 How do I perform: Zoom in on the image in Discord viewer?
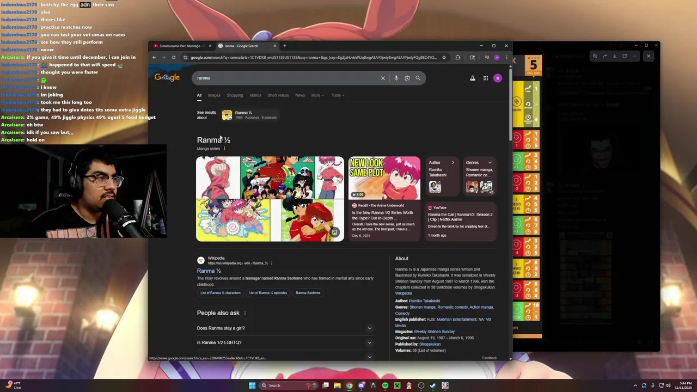pyautogui.click(x=595, y=56)
